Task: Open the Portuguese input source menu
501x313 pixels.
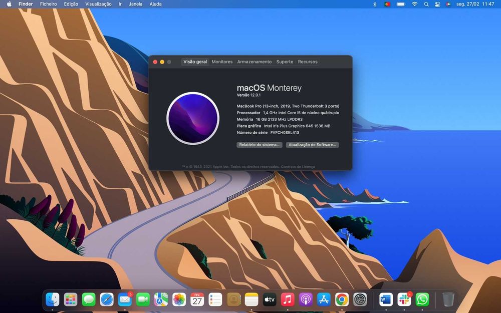Action: [387, 4]
